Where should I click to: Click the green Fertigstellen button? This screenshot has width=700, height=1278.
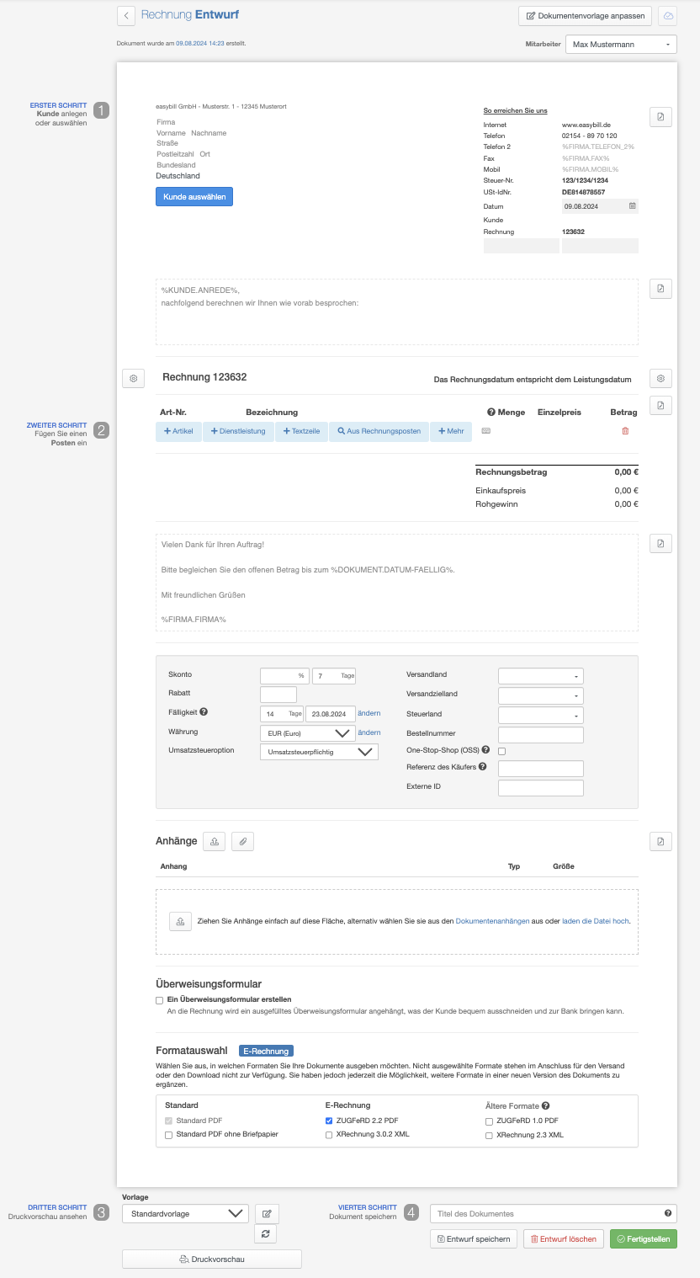643,1239
